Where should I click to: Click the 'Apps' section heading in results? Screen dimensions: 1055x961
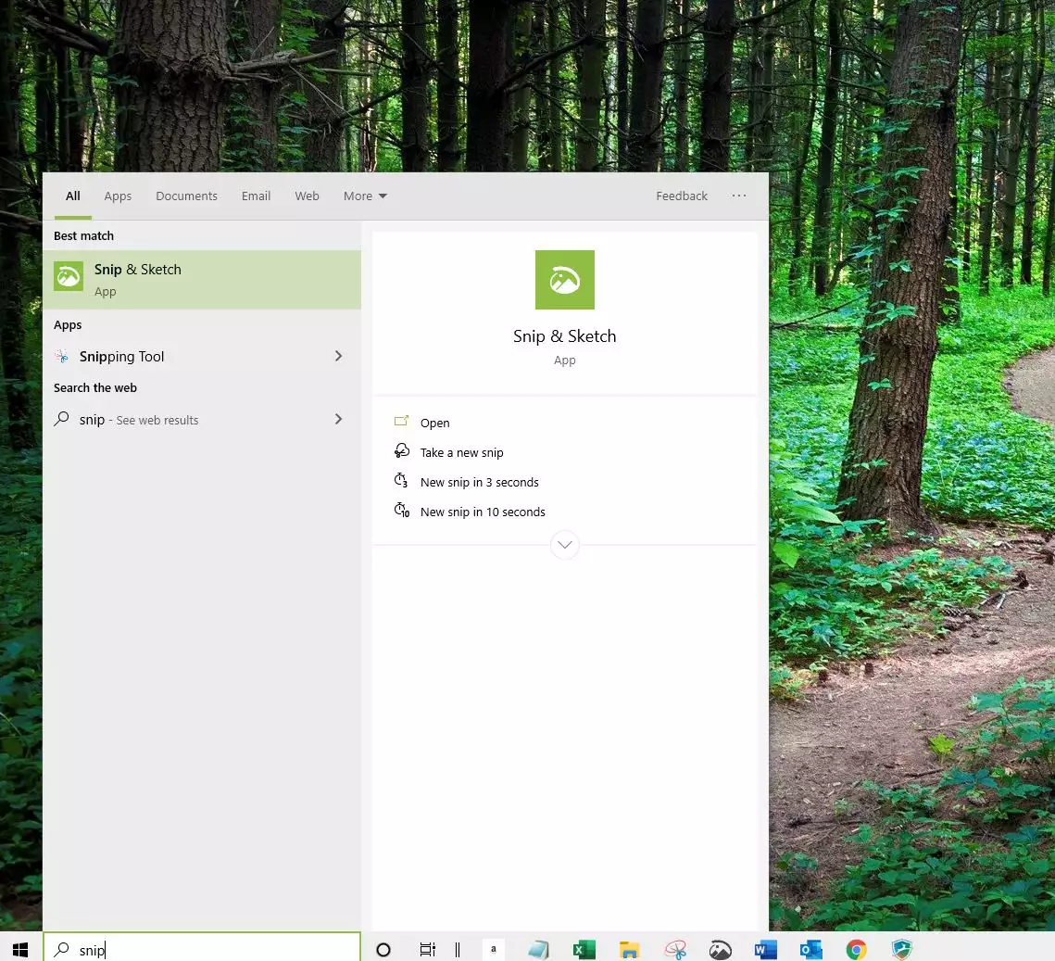tap(68, 325)
